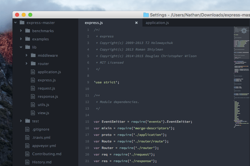Click the red close window button

click(17, 15)
